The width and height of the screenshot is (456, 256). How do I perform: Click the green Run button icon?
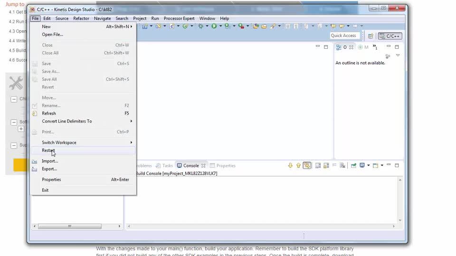[214, 26]
